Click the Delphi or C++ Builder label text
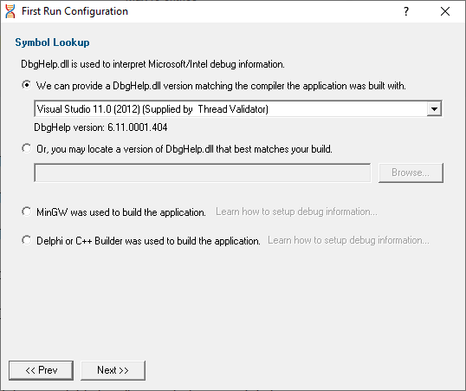Viewport: 466px width, 391px height. [x=148, y=241]
